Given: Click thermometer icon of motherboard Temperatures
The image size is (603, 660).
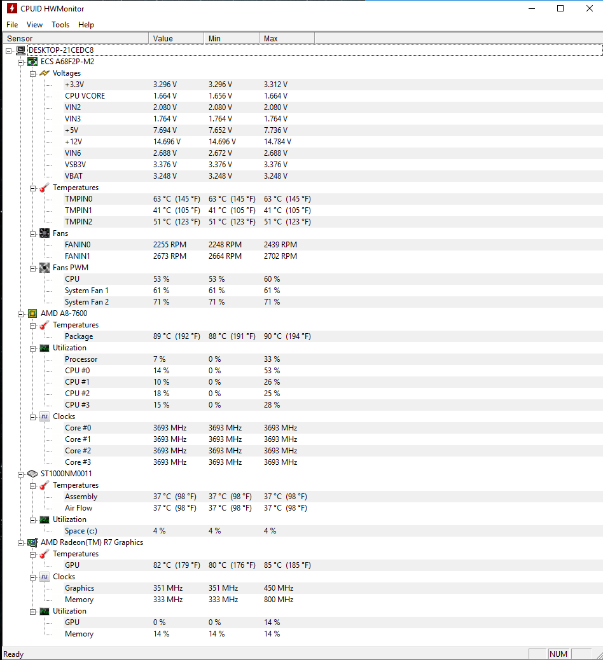Looking at the screenshot, I should coord(45,188).
